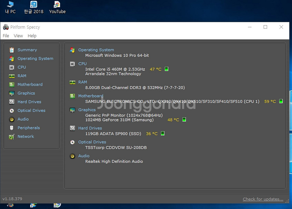Image resolution: width=292 pixels, height=209 pixels.
Task: Click the green GPU temperature indicator beside 48 °C
Action: point(184,119)
